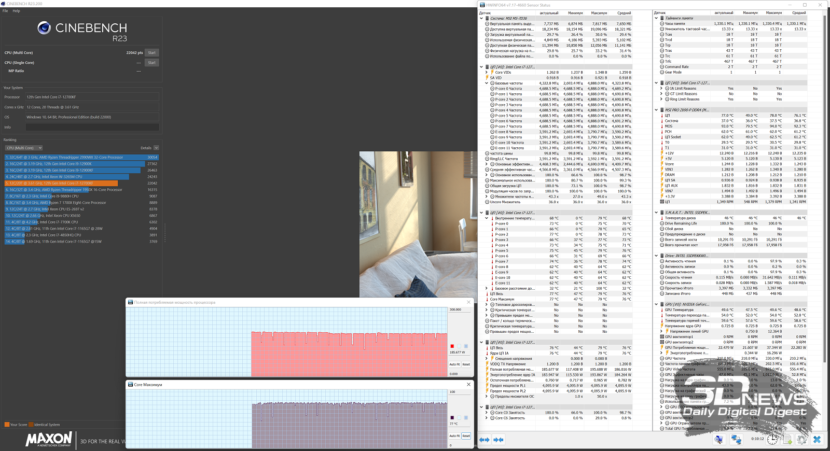Start the CPU (Multi Core) test
The height and width of the screenshot is (451, 830).
coord(151,53)
